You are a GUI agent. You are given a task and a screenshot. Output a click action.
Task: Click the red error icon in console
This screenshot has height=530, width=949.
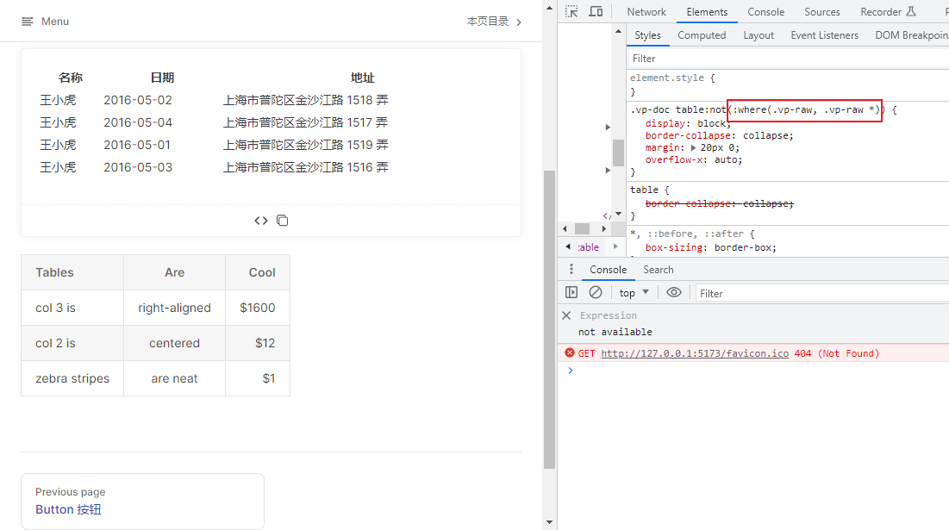tap(570, 352)
